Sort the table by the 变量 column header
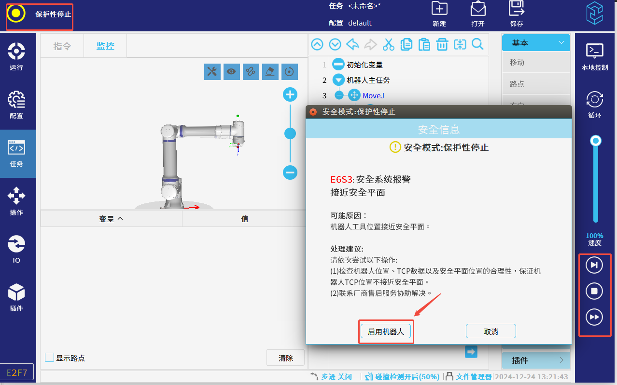Image resolution: width=617 pixels, height=385 pixels. point(111,219)
